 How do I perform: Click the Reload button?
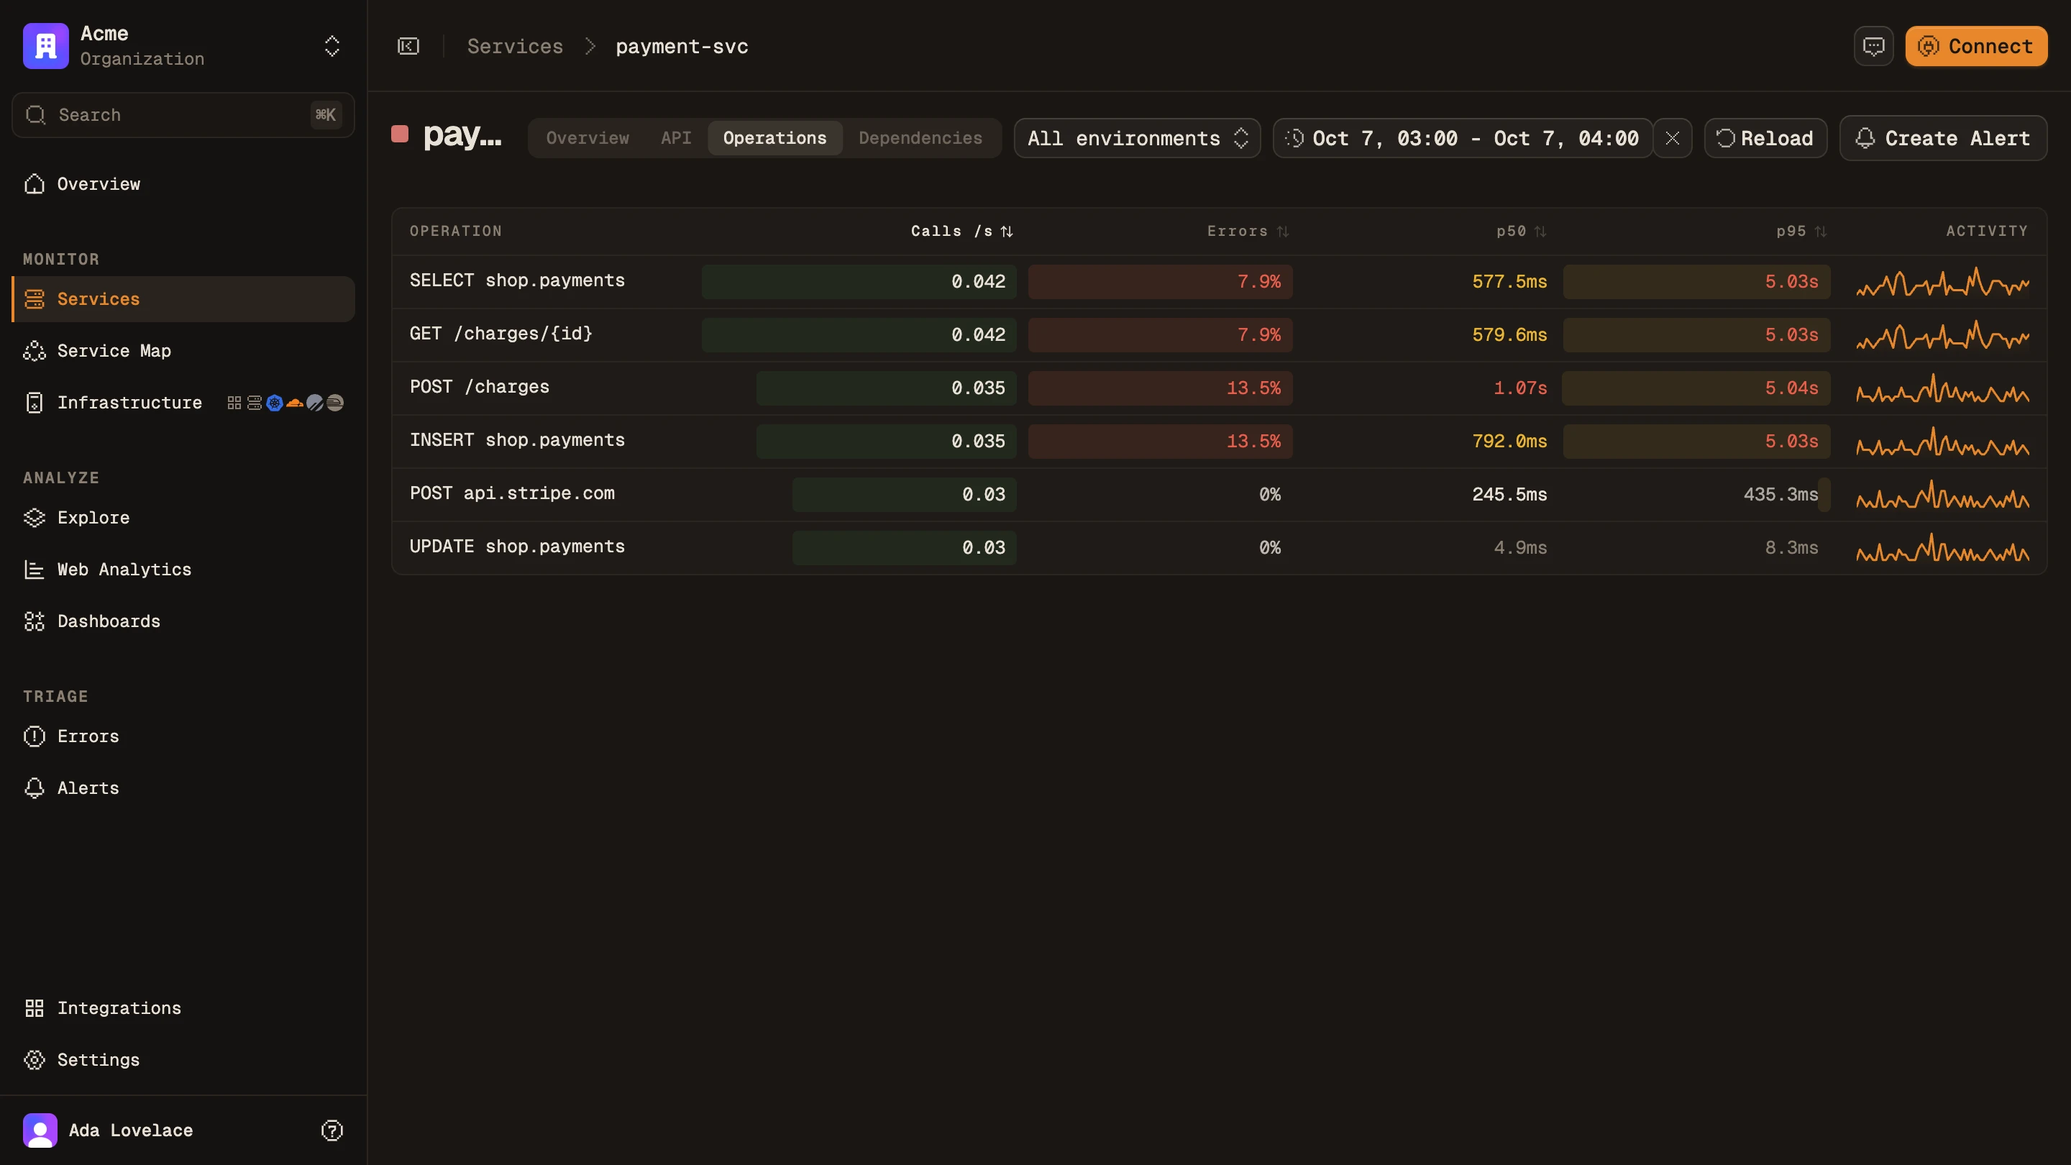(x=1765, y=138)
